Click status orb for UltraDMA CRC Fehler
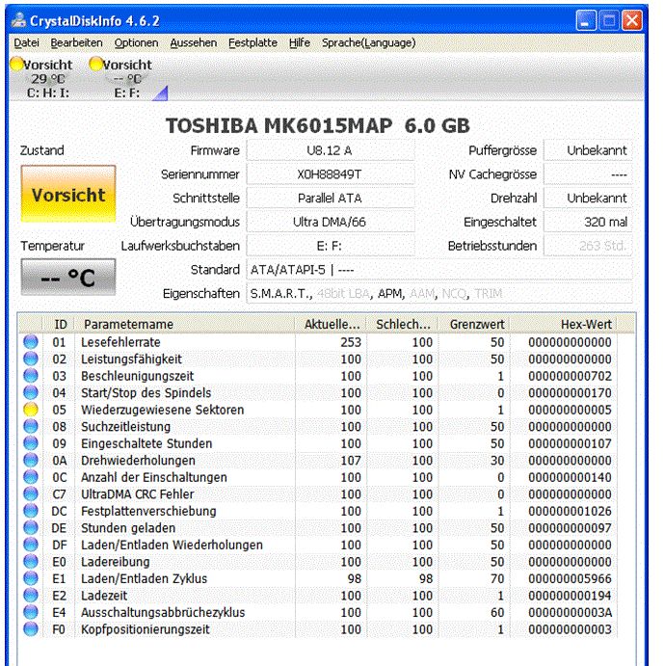The image size is (664, 666). point(30,494)
